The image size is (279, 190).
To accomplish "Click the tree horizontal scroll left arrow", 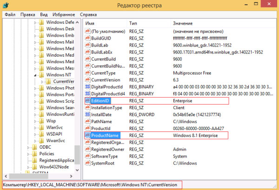I will [6, 176].
